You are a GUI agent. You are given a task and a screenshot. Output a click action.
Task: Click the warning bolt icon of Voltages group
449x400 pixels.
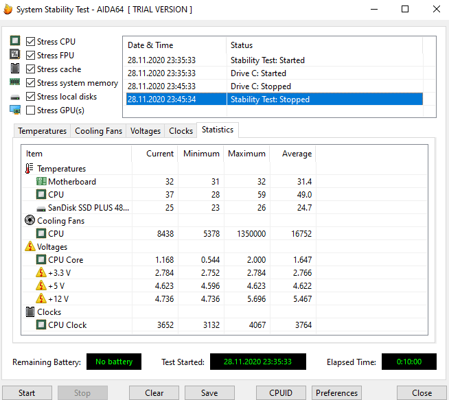click(x=30, y=246)
